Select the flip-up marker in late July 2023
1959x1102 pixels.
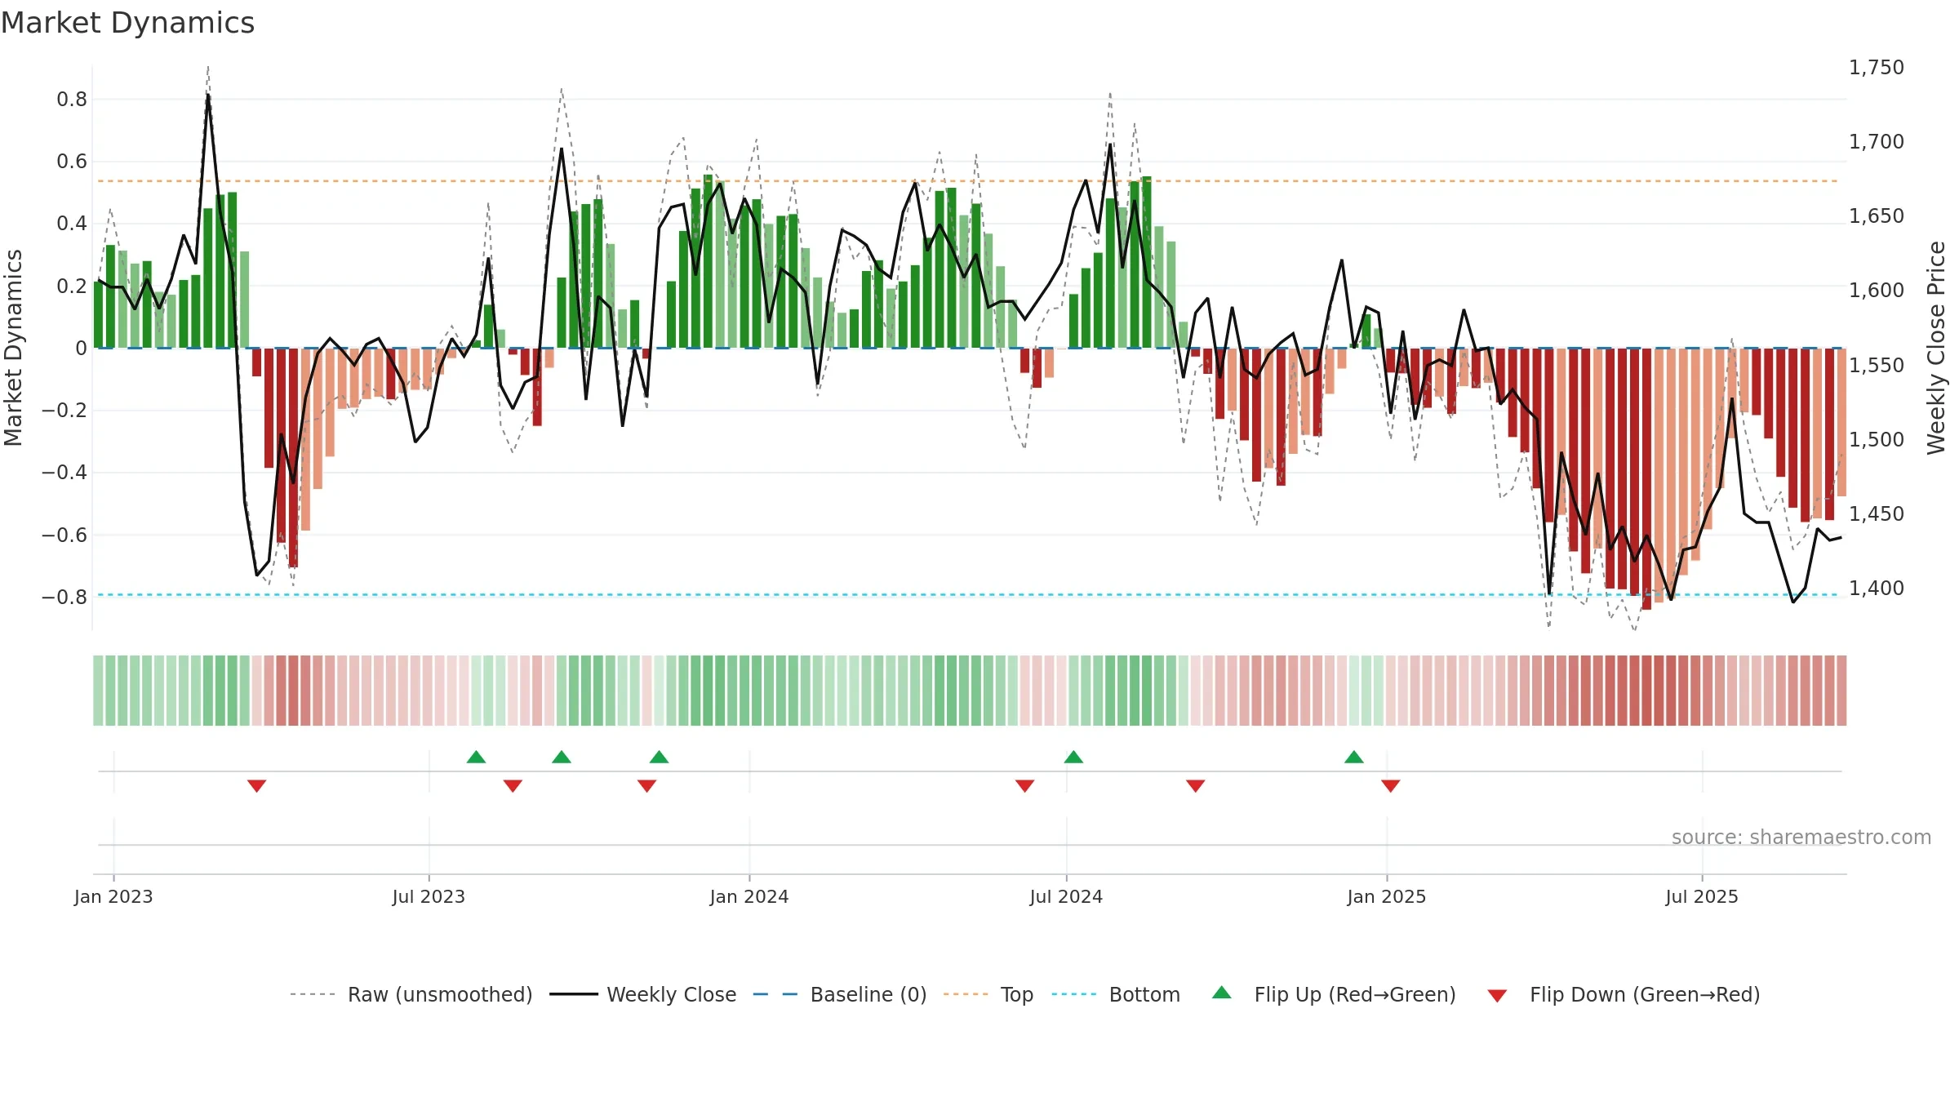(476, 757)
